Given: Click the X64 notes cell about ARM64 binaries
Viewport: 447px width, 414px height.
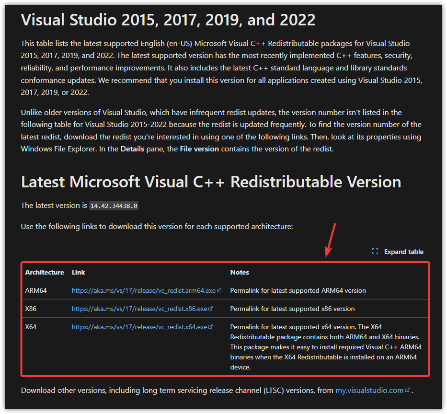Looking at the screenshot, I should click(326, 347).
